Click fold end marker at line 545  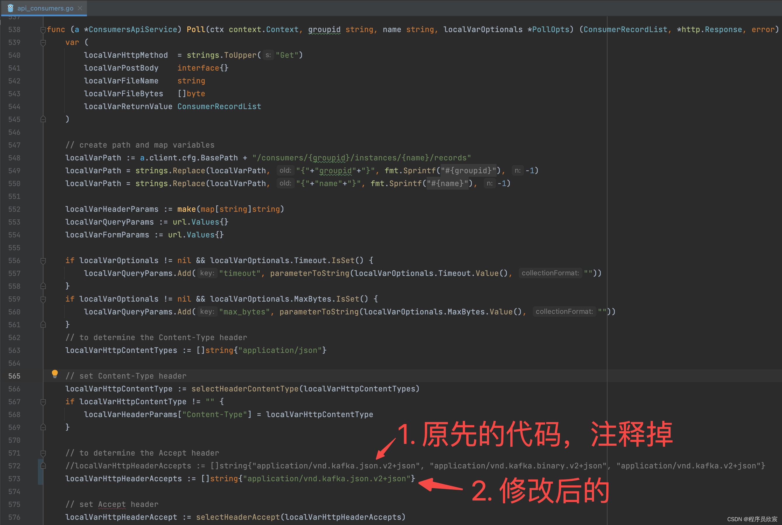pos(43,119)
